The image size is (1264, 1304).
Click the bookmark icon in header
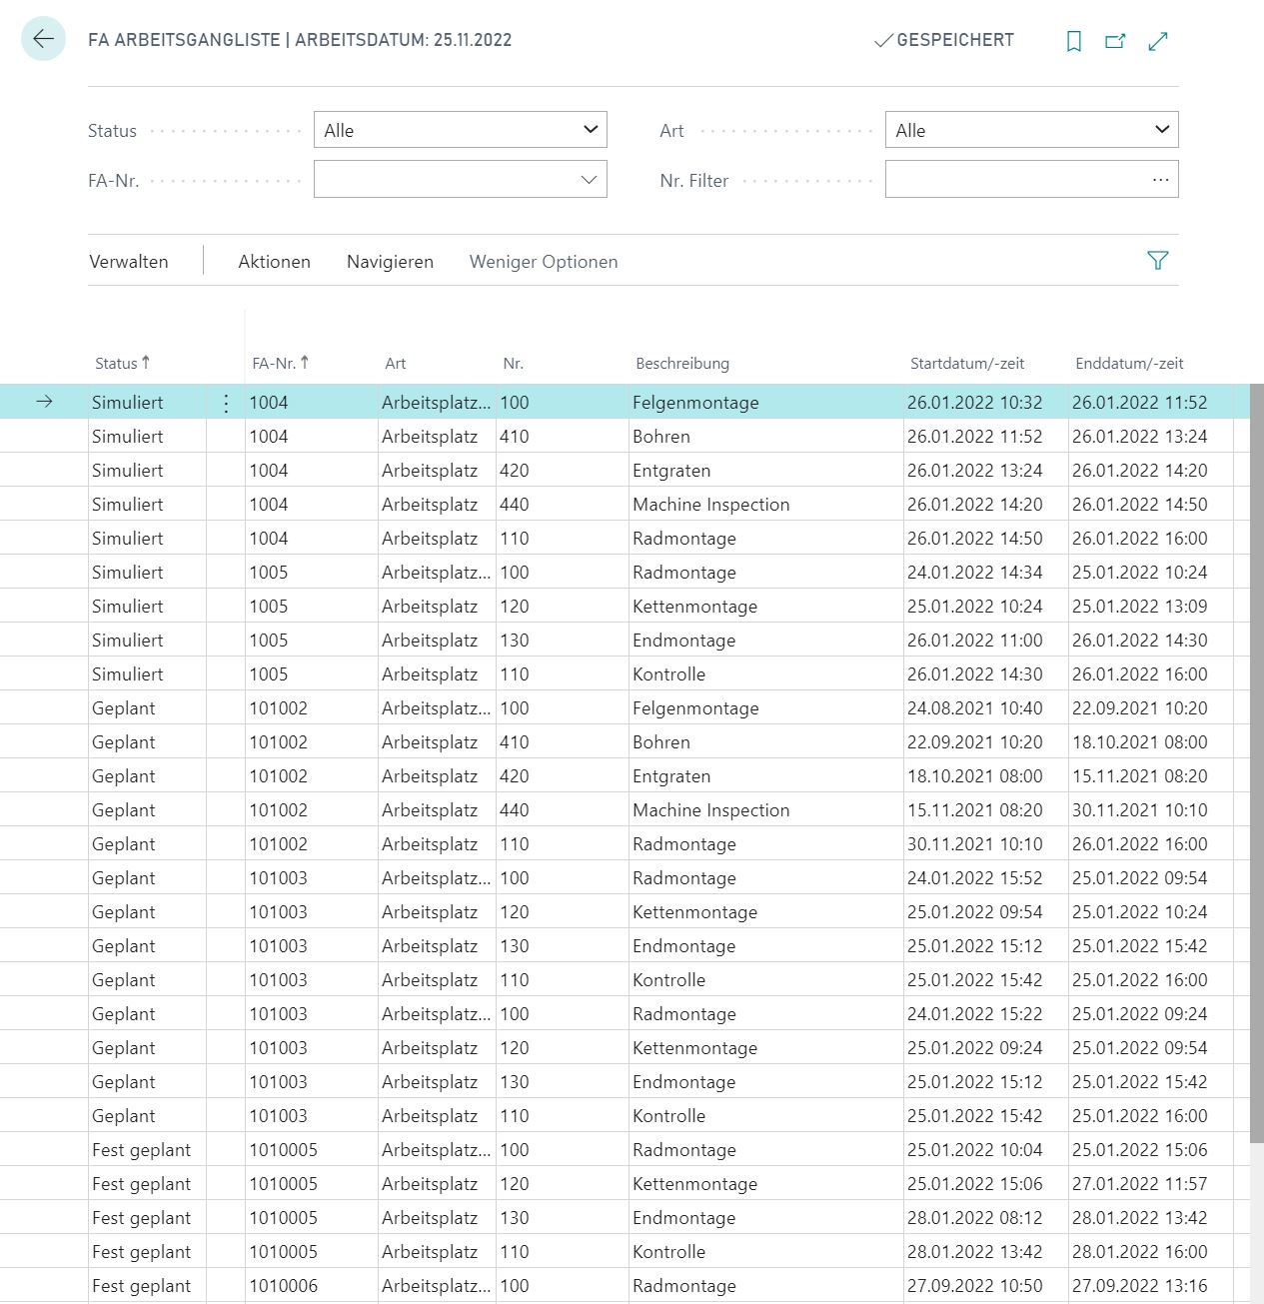(1074, 41)
